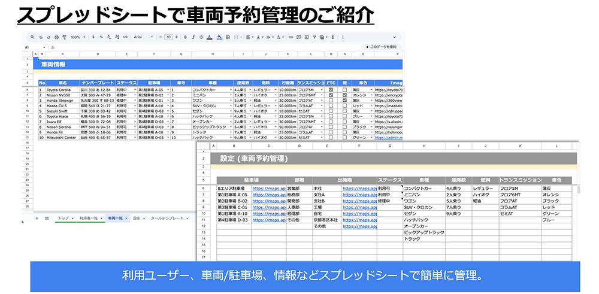Viewport: 599px width, 294px height.
Task: Switch to the 利用者一覧 sheet tab
Action: pos(89,219)
